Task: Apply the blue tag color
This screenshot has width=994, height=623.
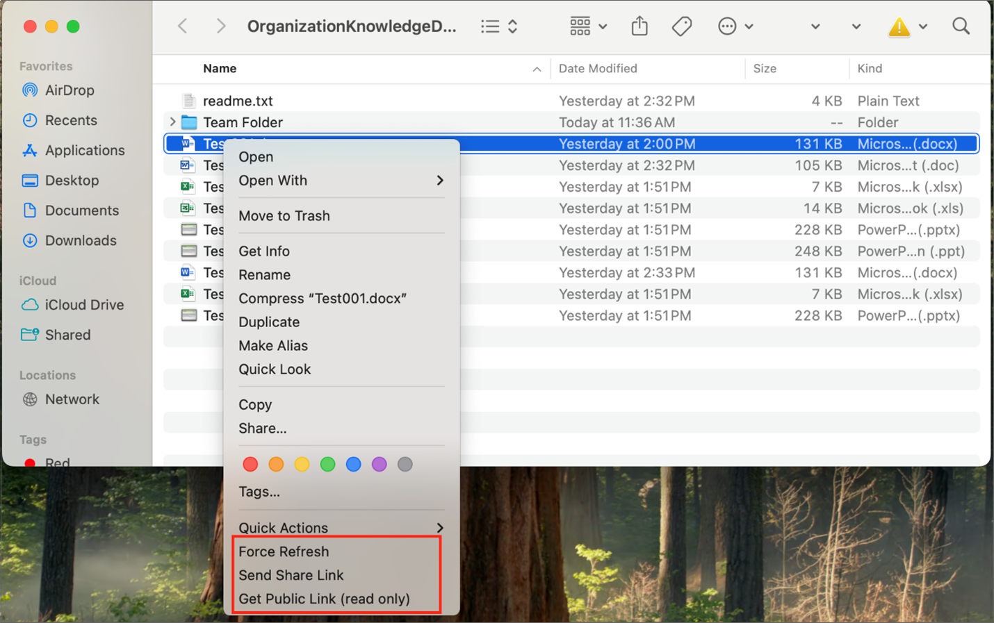Action: click(x=353, y=464)
